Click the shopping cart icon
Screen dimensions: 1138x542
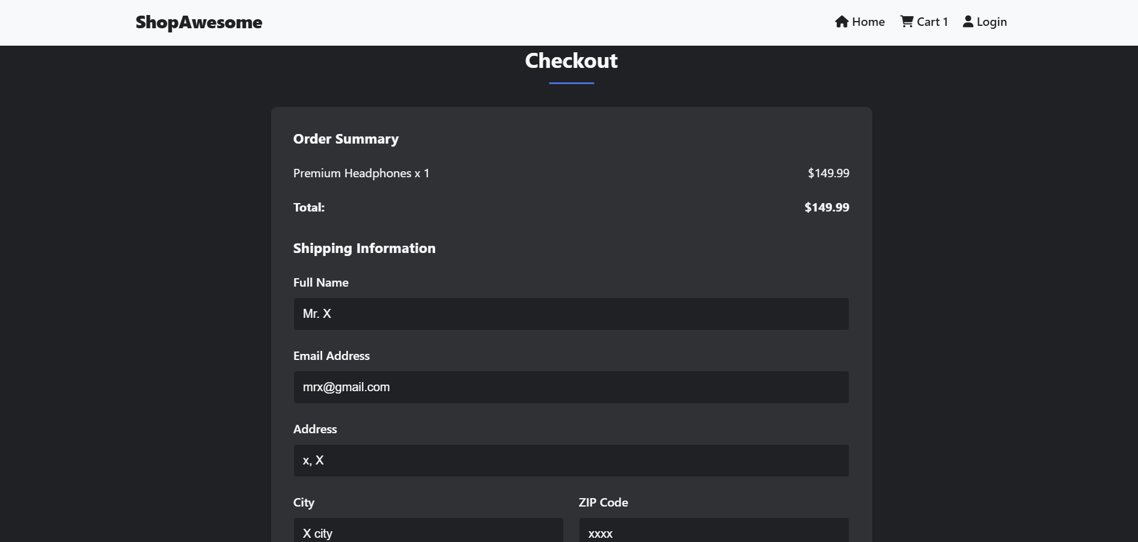(x=907, y=22)
